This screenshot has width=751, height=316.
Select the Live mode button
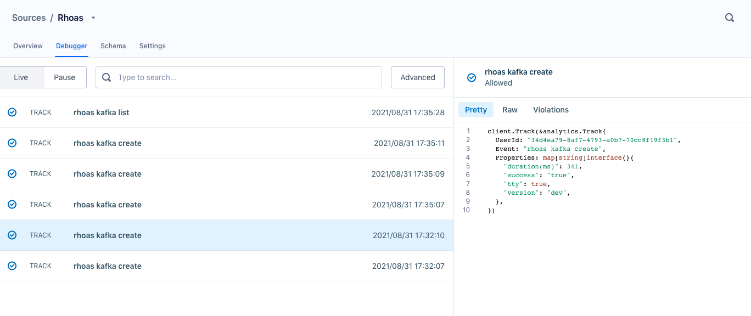coord(21,77)
